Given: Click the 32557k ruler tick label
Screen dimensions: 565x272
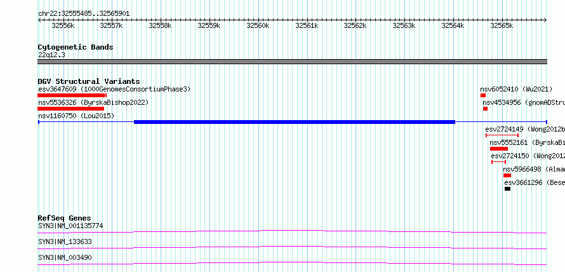Looking at the screenshot, I should pos(111,25).
